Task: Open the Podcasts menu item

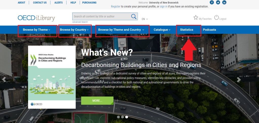Action: [x=209, y=30]
